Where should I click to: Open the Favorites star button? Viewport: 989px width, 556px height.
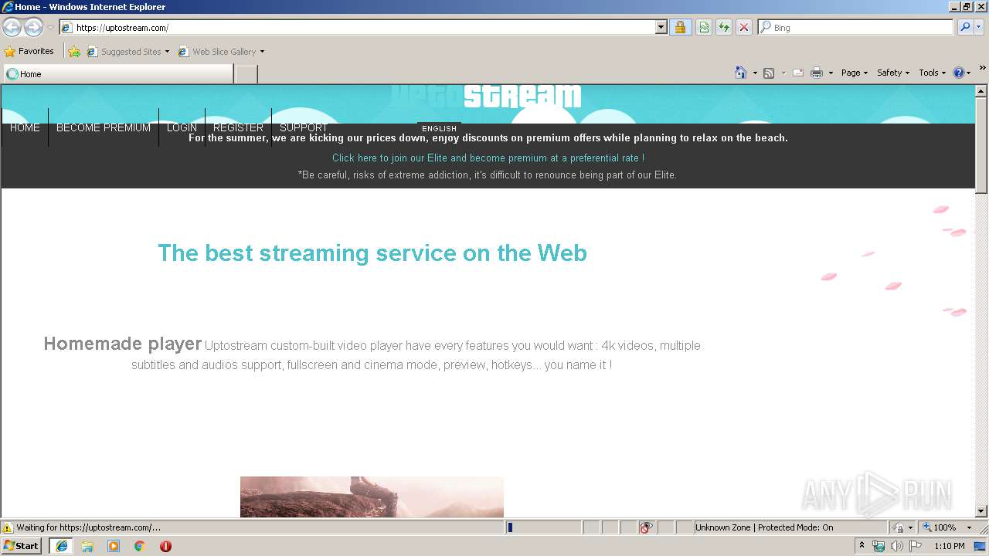[x=29, y=52]
